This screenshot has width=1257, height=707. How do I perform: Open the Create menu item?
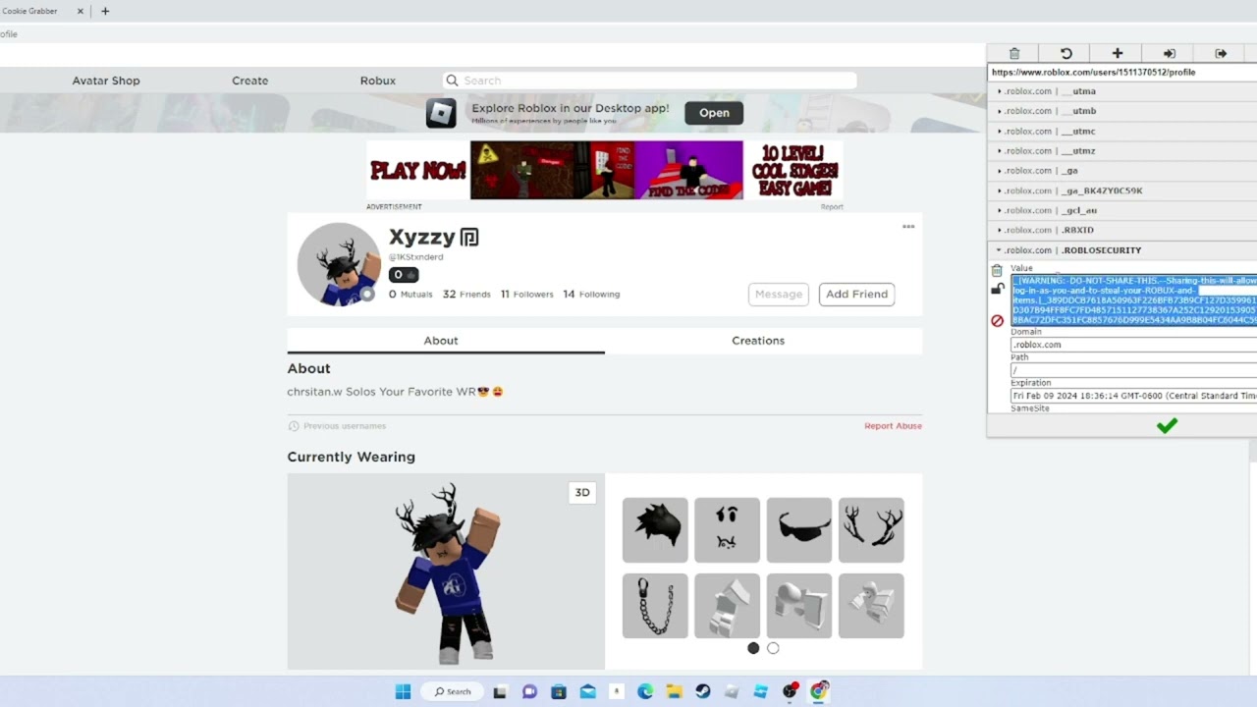(250, 81)
